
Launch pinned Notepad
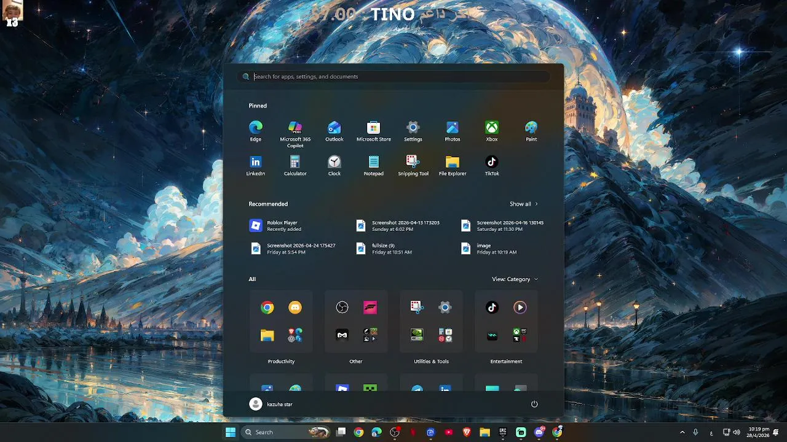tap(373, 166)
